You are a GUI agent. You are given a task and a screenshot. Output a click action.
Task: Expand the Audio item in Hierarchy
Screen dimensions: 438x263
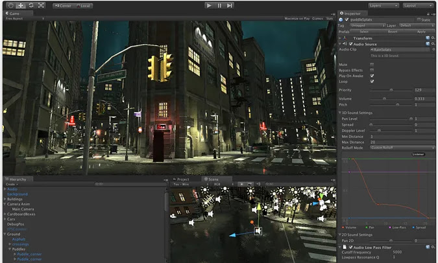(x=5, y=189)
